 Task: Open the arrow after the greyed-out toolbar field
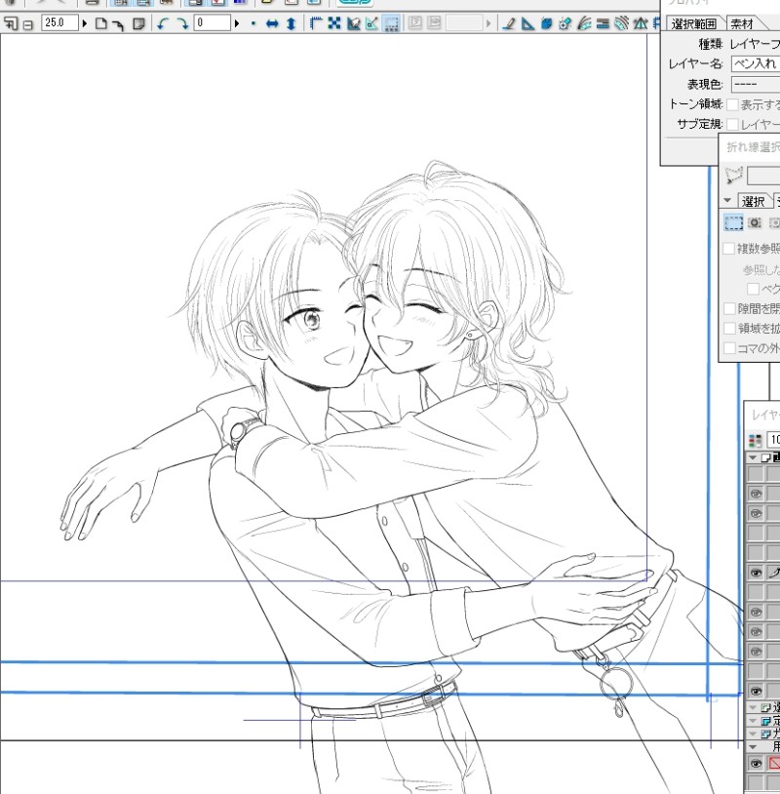pyautogui.click(x=487, y=23)
